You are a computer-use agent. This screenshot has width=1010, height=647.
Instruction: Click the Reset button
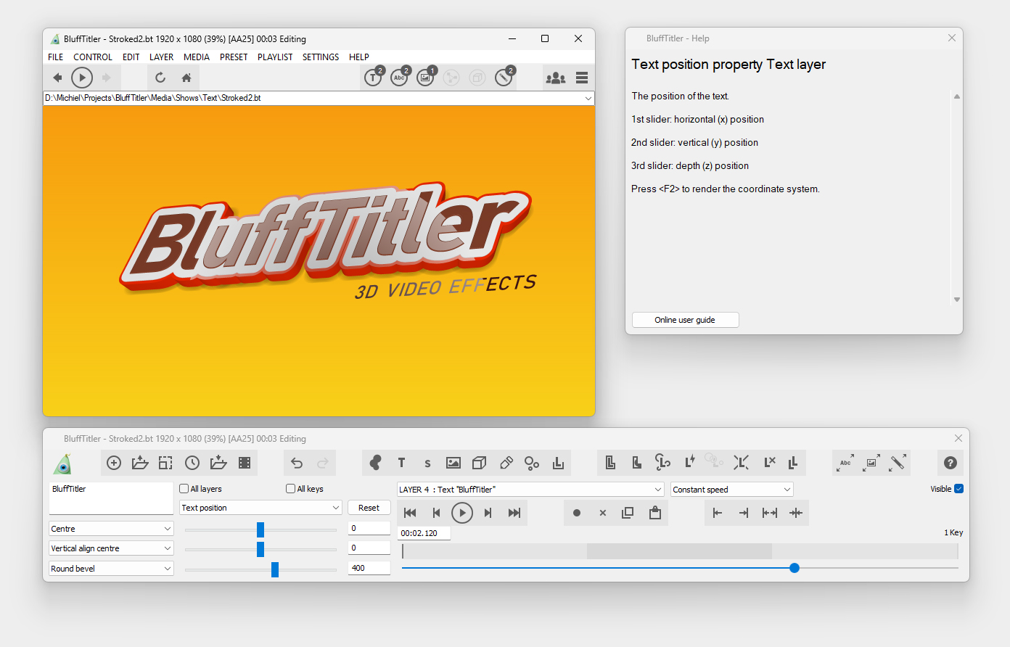pos(369,508)
